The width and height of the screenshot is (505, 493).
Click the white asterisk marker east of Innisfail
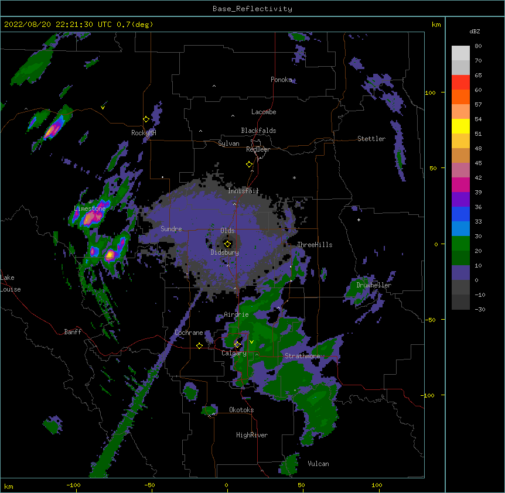pyautogui.click(x=294, y=177)
